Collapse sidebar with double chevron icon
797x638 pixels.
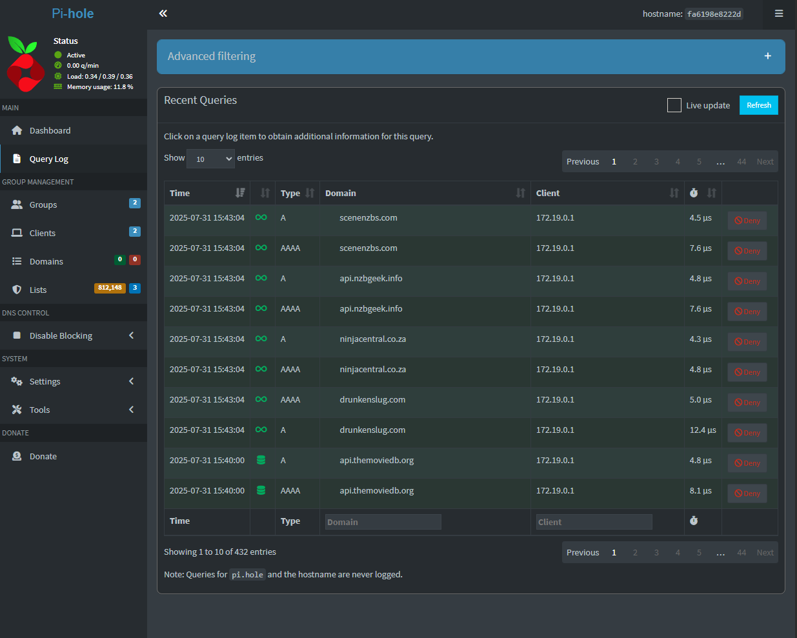163,14
